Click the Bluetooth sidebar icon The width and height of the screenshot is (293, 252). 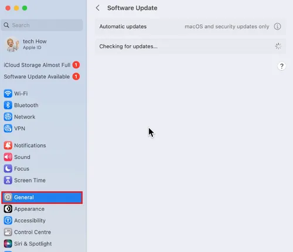click(8, 105)
